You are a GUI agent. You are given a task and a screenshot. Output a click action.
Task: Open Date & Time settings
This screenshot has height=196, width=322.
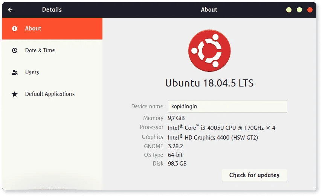tap(52, 50)
